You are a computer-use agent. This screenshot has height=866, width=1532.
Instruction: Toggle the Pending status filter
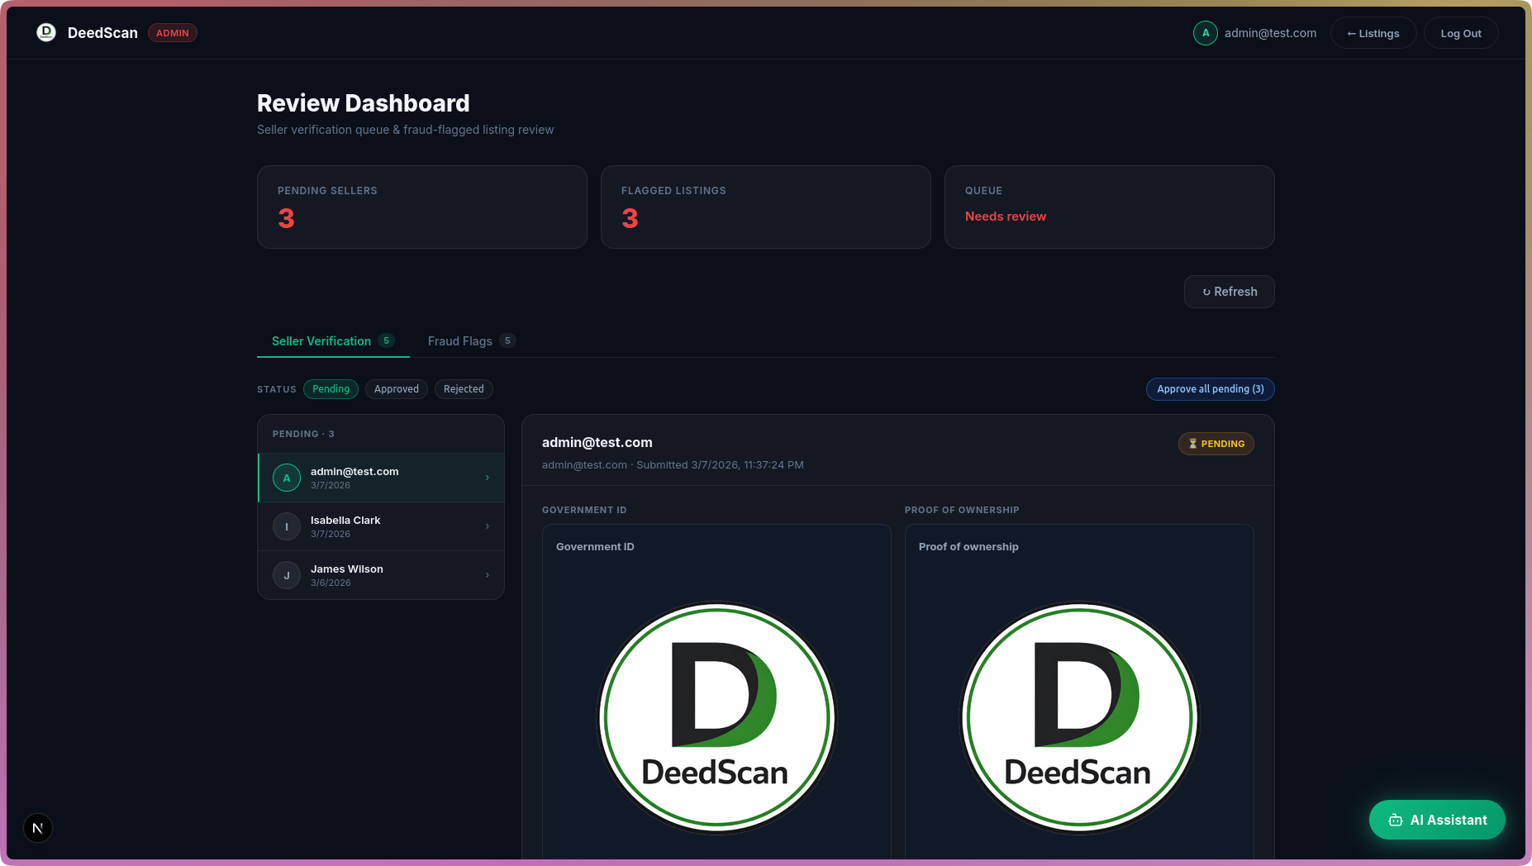point(331,389)
